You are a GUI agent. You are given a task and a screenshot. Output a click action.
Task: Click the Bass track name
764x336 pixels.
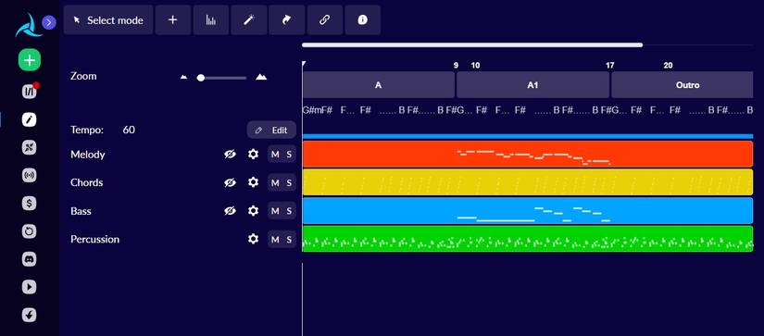(81, 211)
